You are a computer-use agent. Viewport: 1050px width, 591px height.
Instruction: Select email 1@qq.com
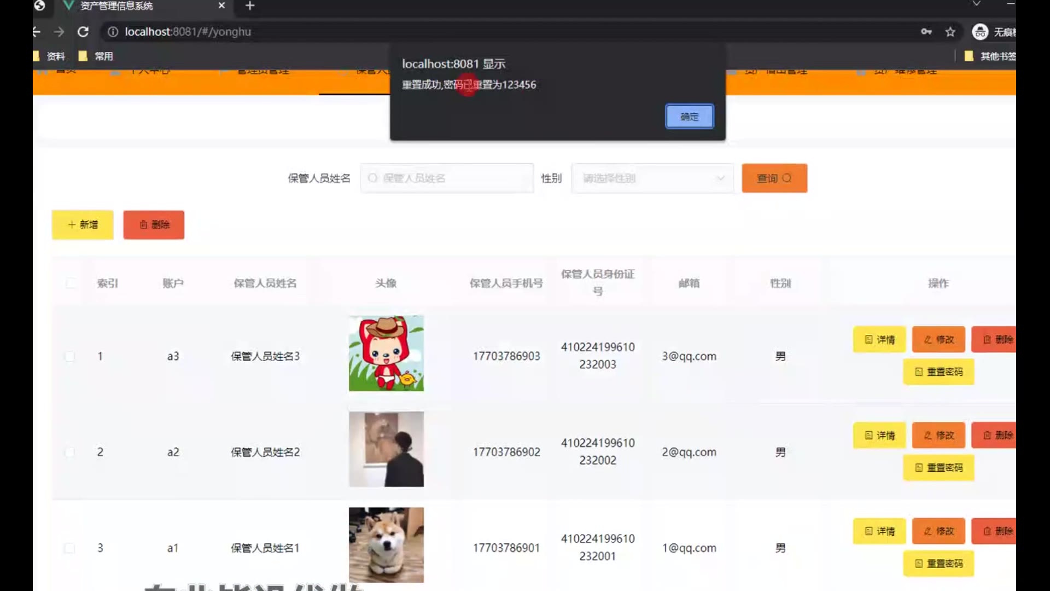coord(689,548)
